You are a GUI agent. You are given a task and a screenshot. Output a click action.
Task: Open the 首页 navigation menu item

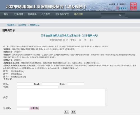pyautogui.click(x=6, y=14)
